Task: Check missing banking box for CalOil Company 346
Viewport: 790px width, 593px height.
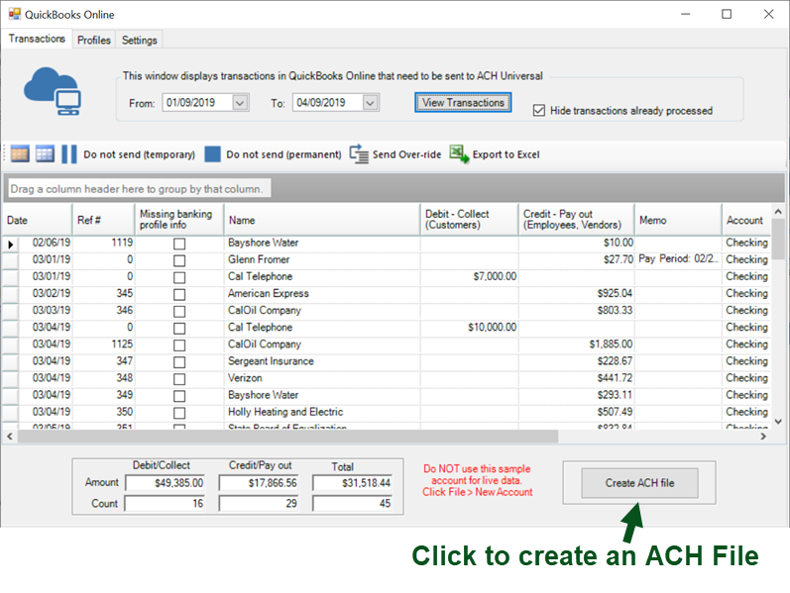Action: (179, 311)
